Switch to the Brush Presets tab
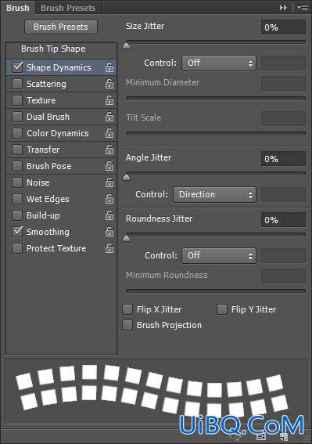 68,8
